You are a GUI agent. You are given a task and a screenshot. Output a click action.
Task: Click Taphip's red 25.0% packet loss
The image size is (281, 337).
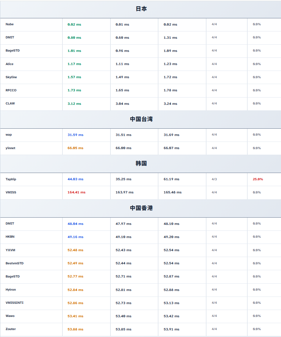[258, 179]
